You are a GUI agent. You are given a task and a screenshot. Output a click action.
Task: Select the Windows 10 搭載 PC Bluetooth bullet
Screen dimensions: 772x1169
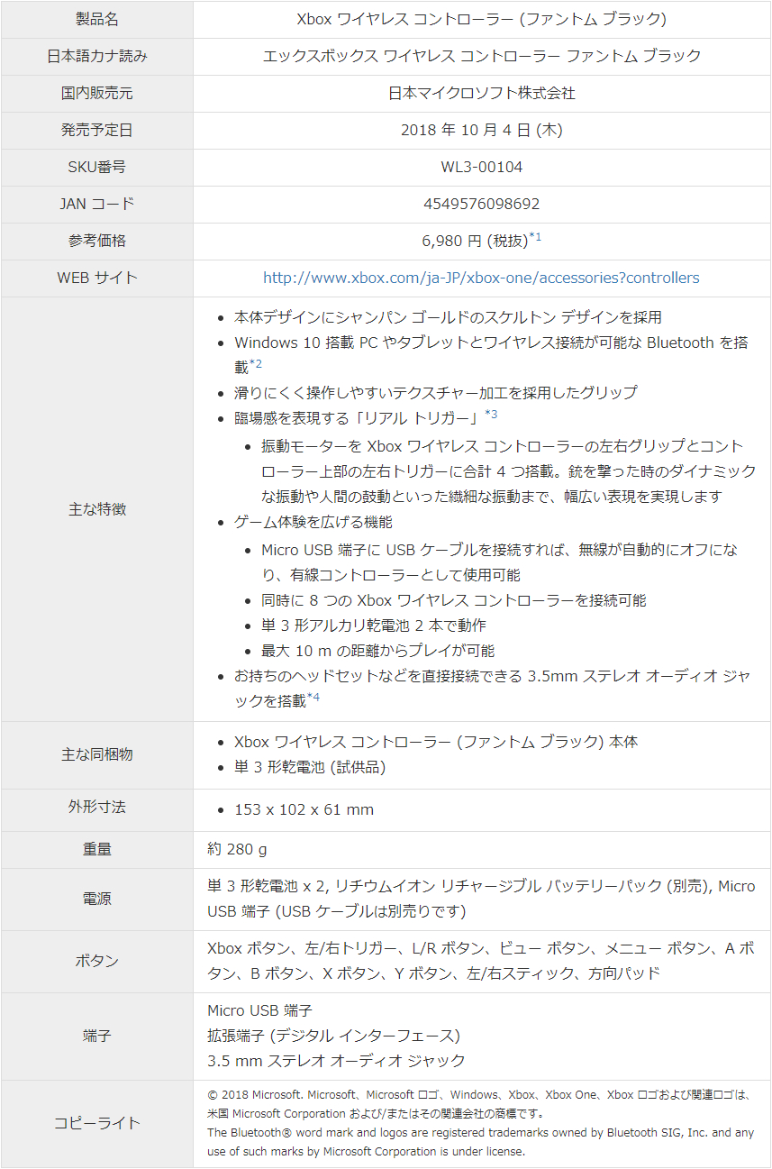point(491,354)
